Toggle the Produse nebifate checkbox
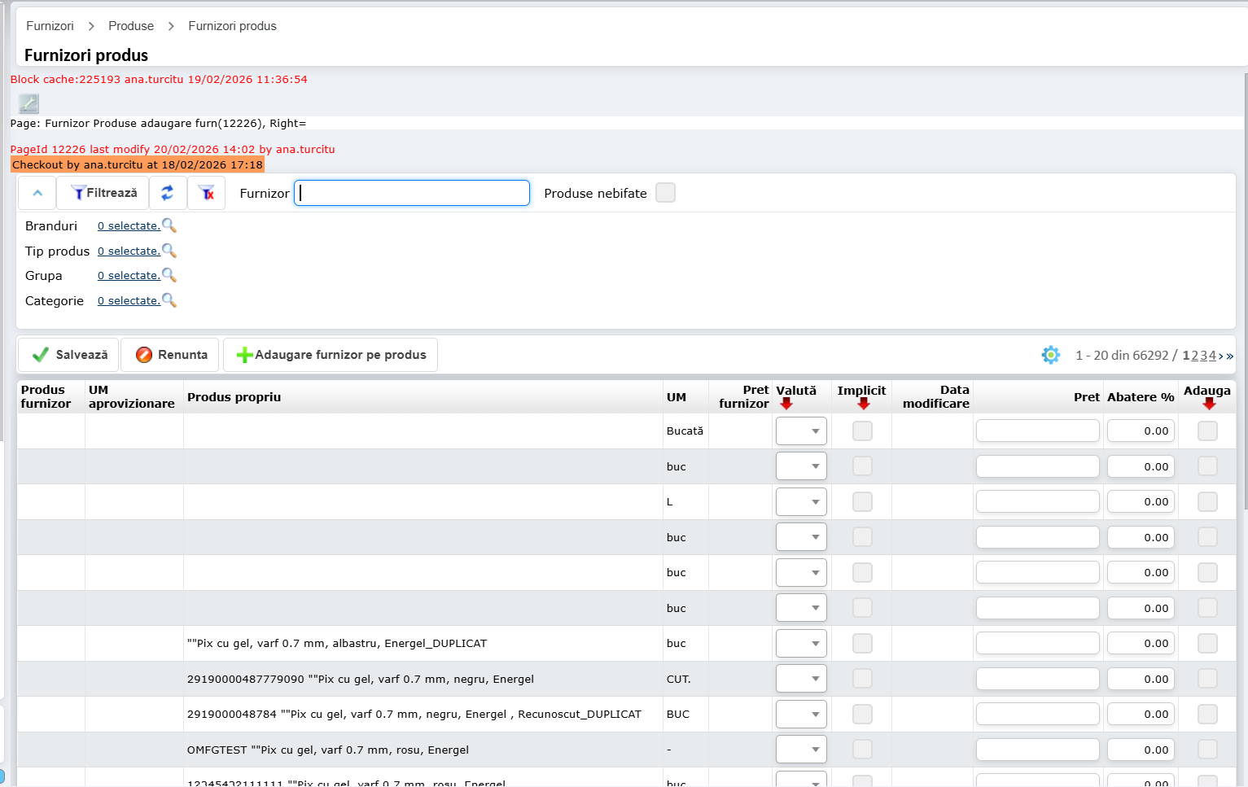The image size is (1248, 787). (665, 193)
